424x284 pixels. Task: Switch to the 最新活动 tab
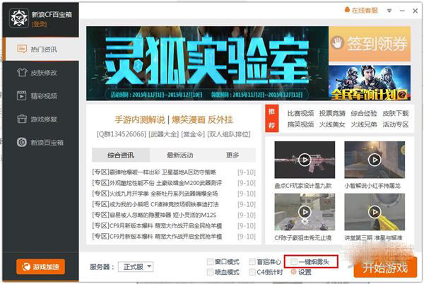(180, 155)
